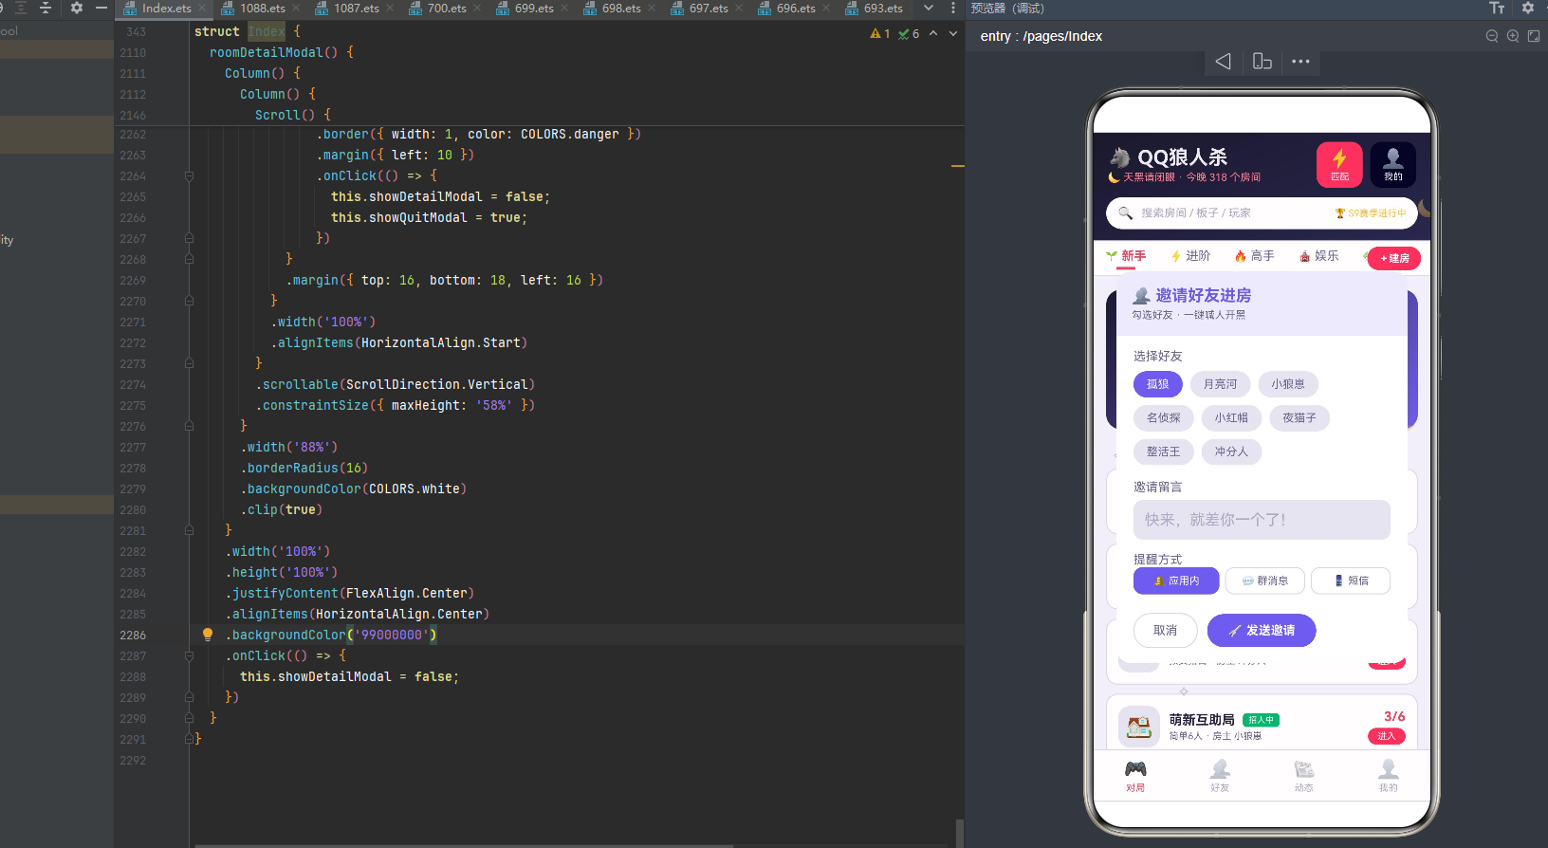Collapse the onClick block at line 2287

point(189,655)
